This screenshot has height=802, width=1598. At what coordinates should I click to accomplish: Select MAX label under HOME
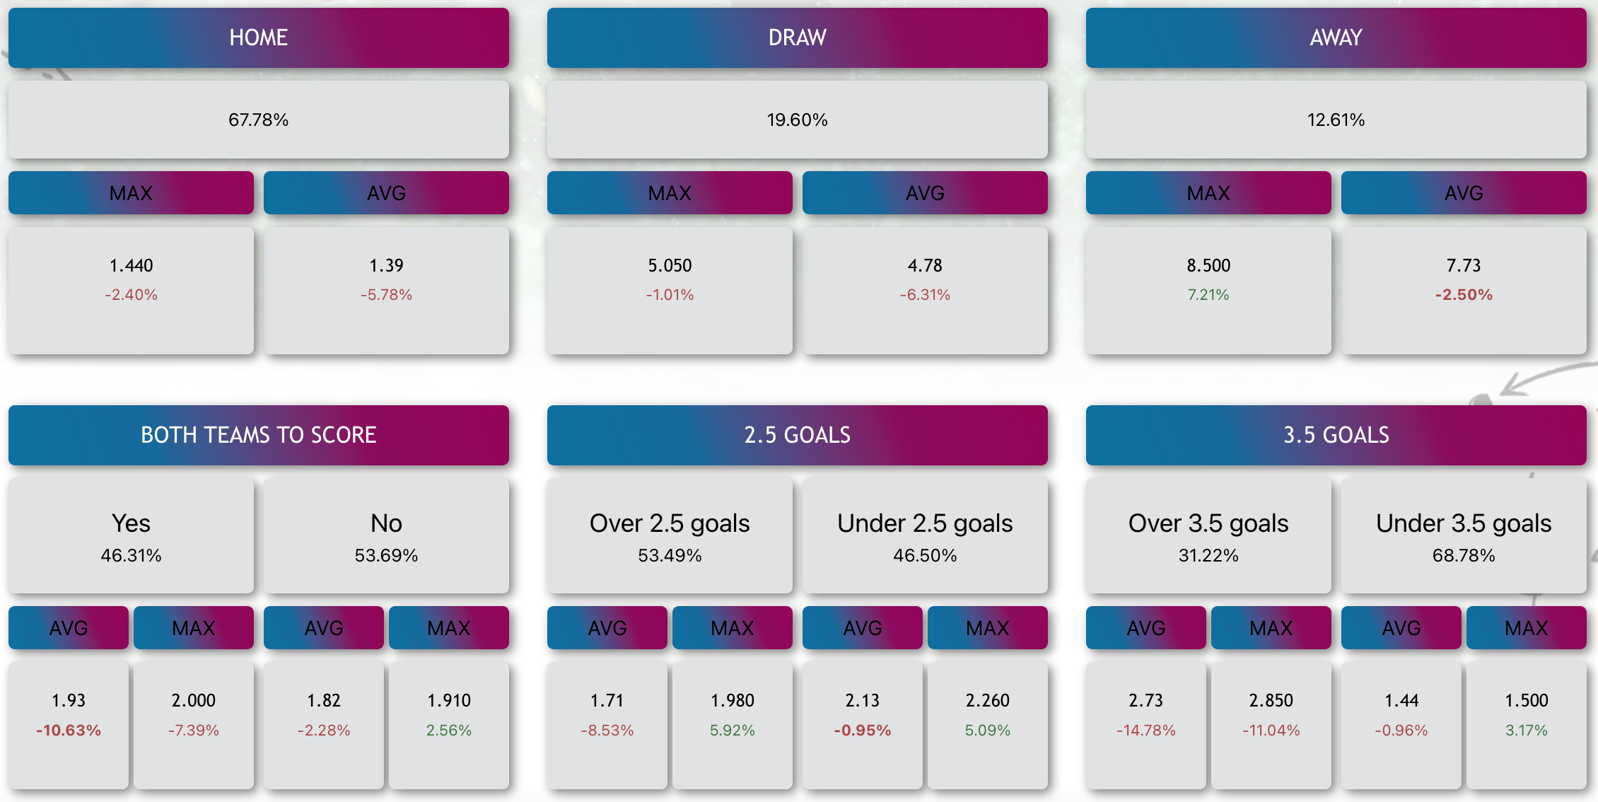[131, 192]
